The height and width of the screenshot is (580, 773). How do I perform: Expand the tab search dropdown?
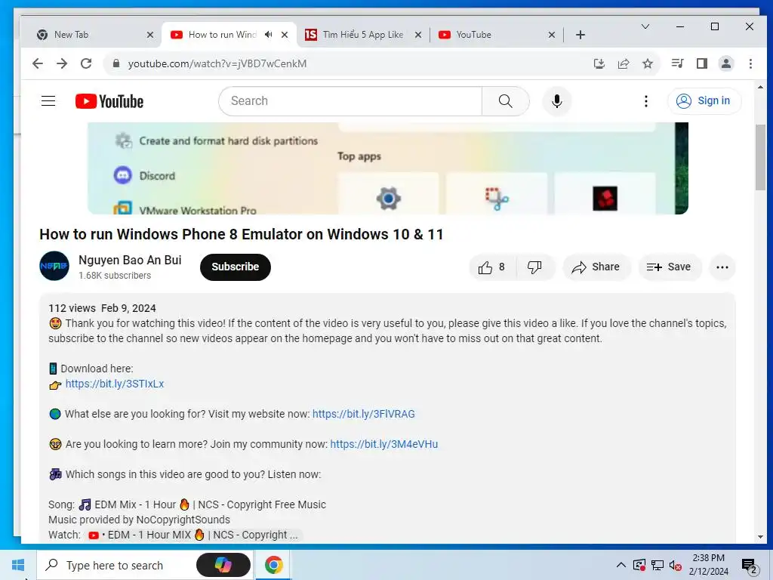645,26
